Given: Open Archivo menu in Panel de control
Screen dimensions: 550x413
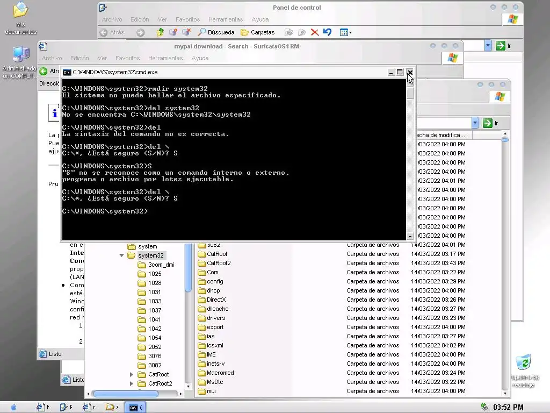Looking at the screenshot, I should pyautogui.click(x=112, y=20).
